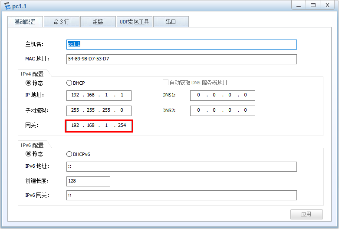
Task: Close the pc1-1 window
Action: [328, 5]
